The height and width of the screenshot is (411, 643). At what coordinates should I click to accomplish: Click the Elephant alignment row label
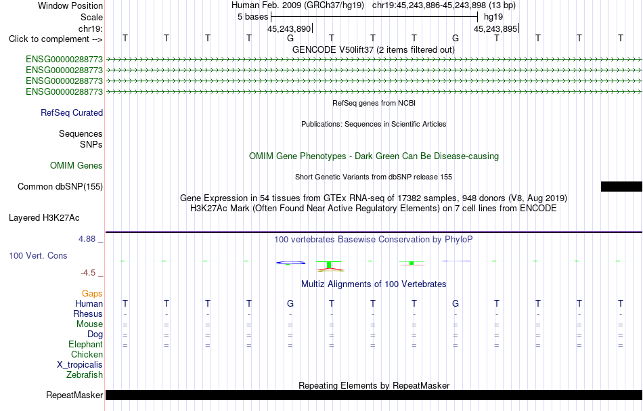click(x=86, y=344)
